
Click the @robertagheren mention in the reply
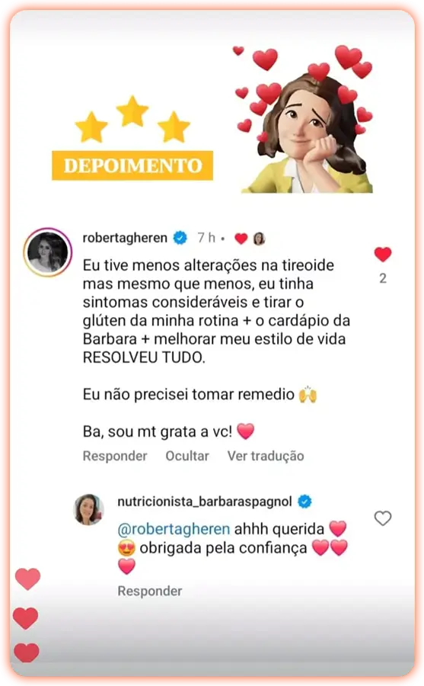pyautogui.click(x=174, y=529)
